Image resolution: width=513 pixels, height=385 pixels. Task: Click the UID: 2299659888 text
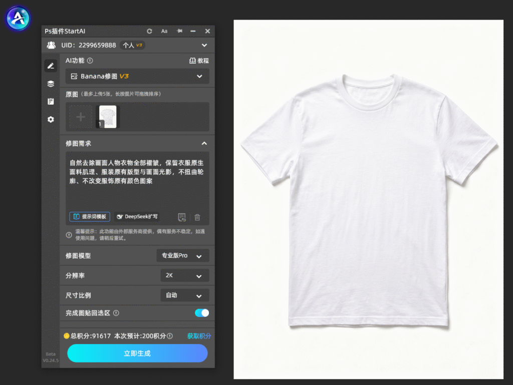pyautogui.click(x=89, y=45)
